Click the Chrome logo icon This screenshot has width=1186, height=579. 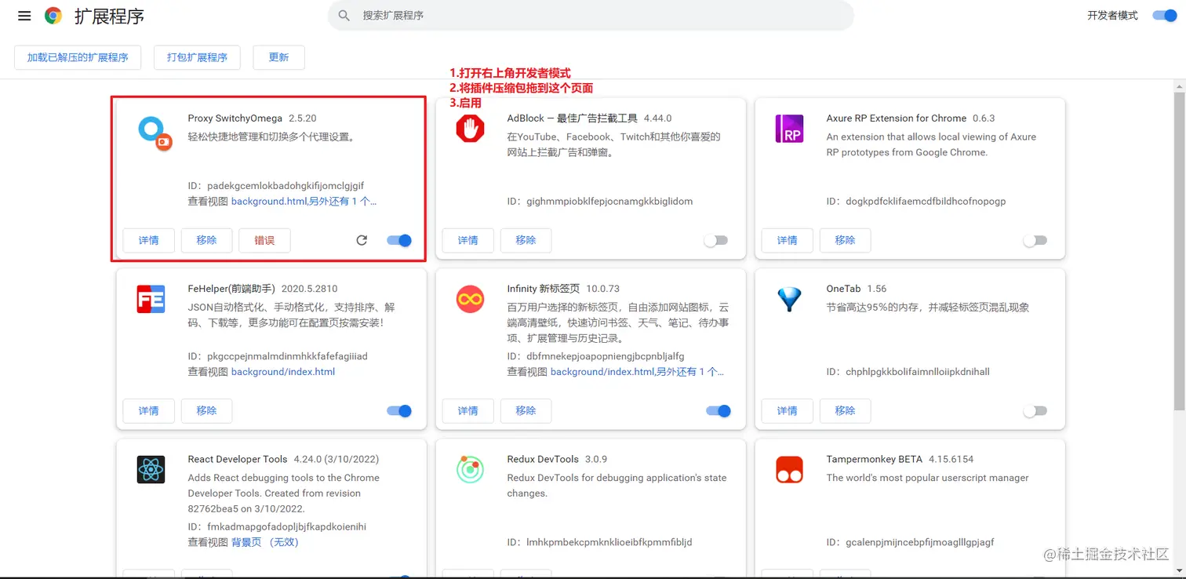click(x=53, y=16)
